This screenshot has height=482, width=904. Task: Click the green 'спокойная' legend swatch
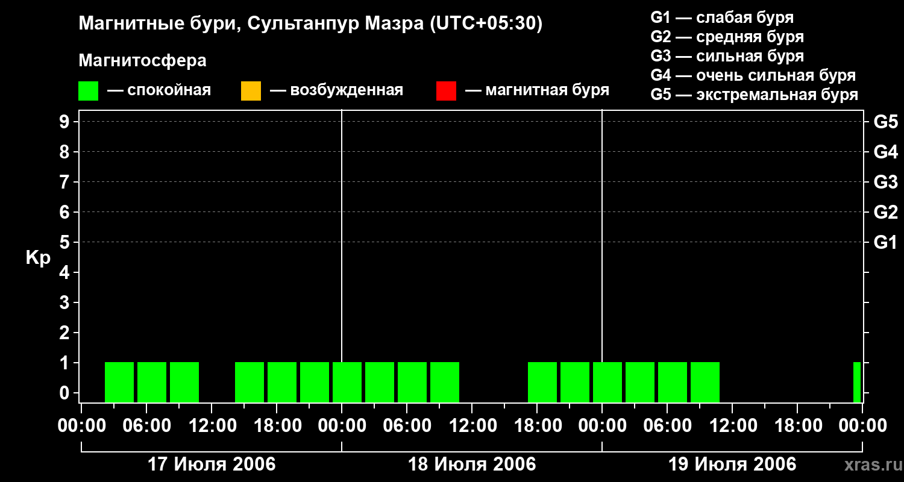(x=88, y=91)
